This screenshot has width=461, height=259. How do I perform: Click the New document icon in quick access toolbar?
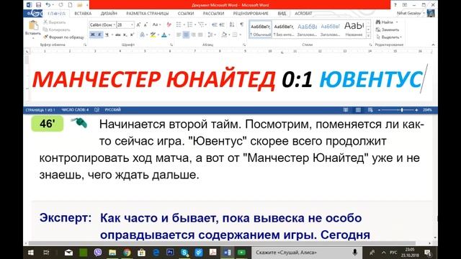click(x=70, y=5)
